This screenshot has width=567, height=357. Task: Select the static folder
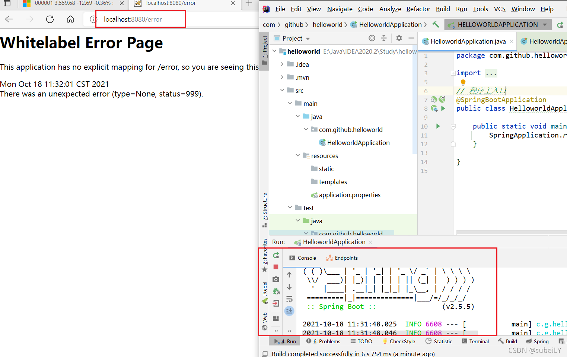pos(322,169)
